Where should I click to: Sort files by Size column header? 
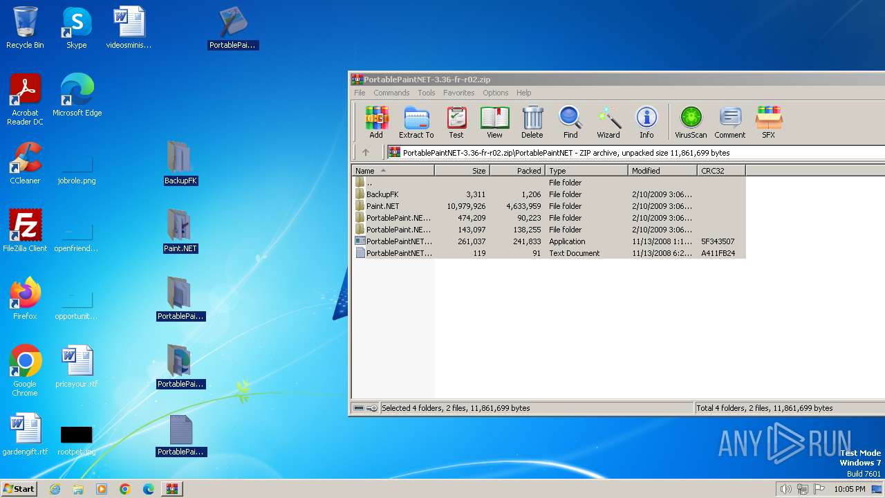[462, 170]
